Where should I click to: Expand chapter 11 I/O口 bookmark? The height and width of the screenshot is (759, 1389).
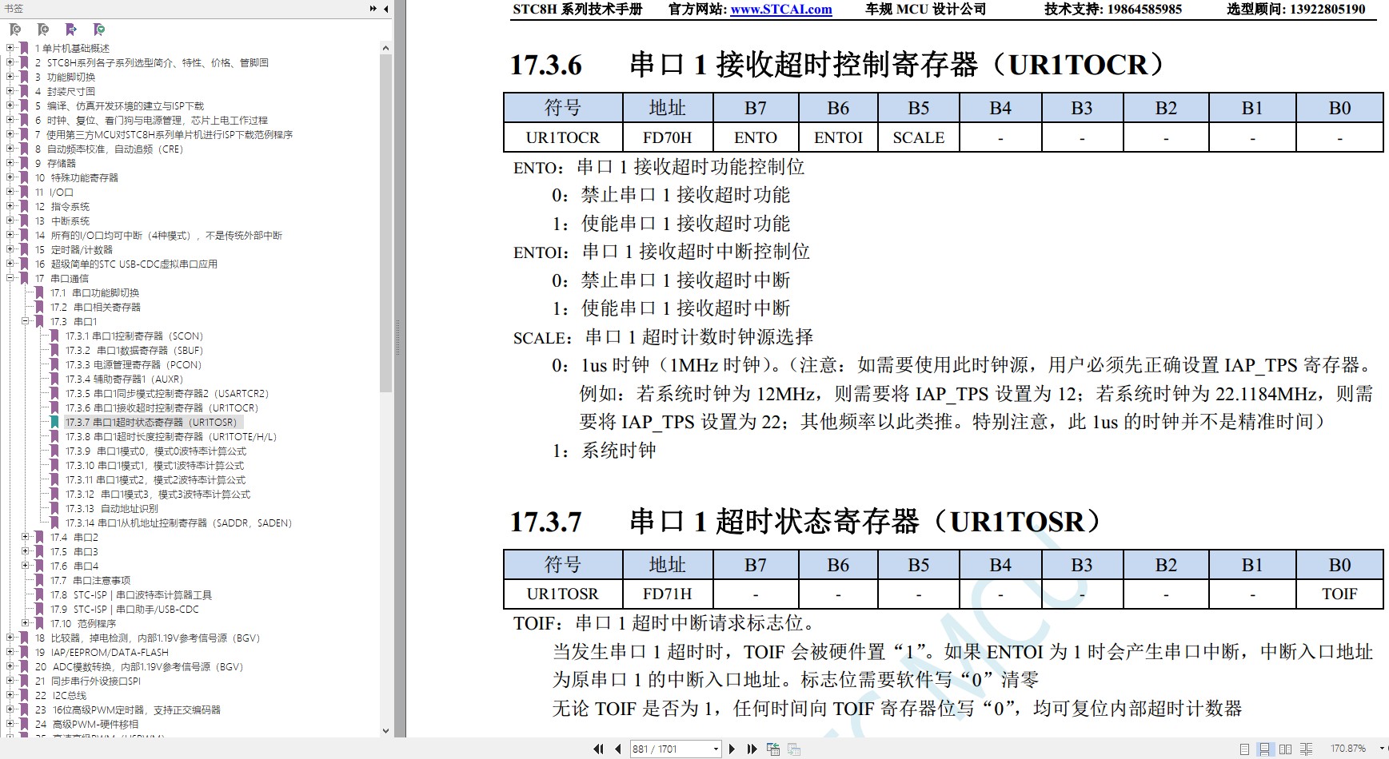10,192
